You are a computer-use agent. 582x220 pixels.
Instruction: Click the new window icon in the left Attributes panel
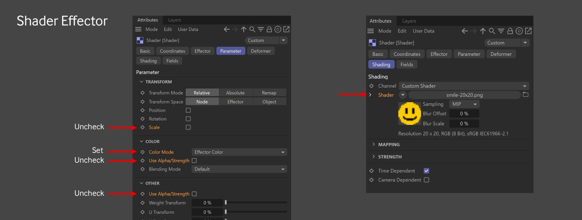click(x=286, y=29)
